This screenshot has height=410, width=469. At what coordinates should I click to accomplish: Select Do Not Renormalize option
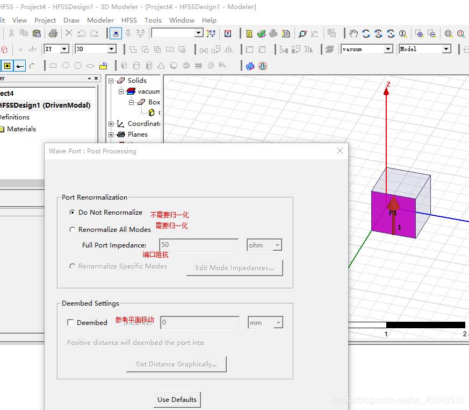pos(72,213)
